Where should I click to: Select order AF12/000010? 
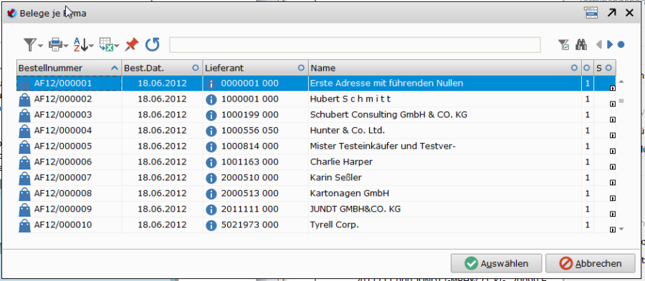63,225
